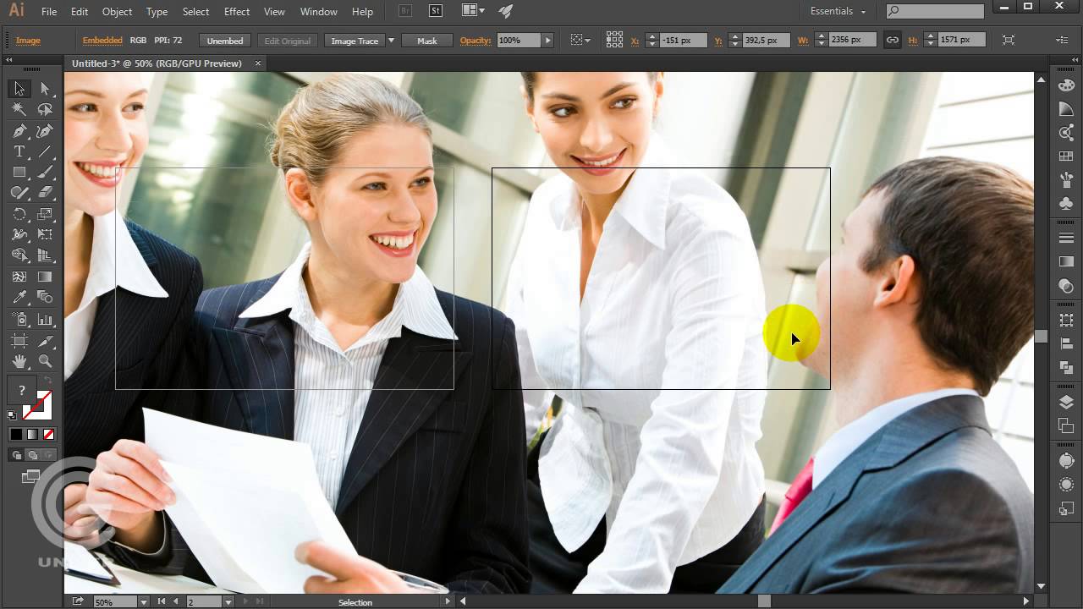This screenshot has width=1083, height=609.
Task: Click the horizontal scrollbar thumb
Action: 764,601
